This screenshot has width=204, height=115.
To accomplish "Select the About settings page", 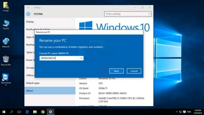I will [x=50, y=91].
